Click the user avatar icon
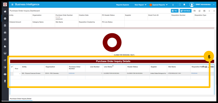Screen dimensions: 218x103 point(192,5)
